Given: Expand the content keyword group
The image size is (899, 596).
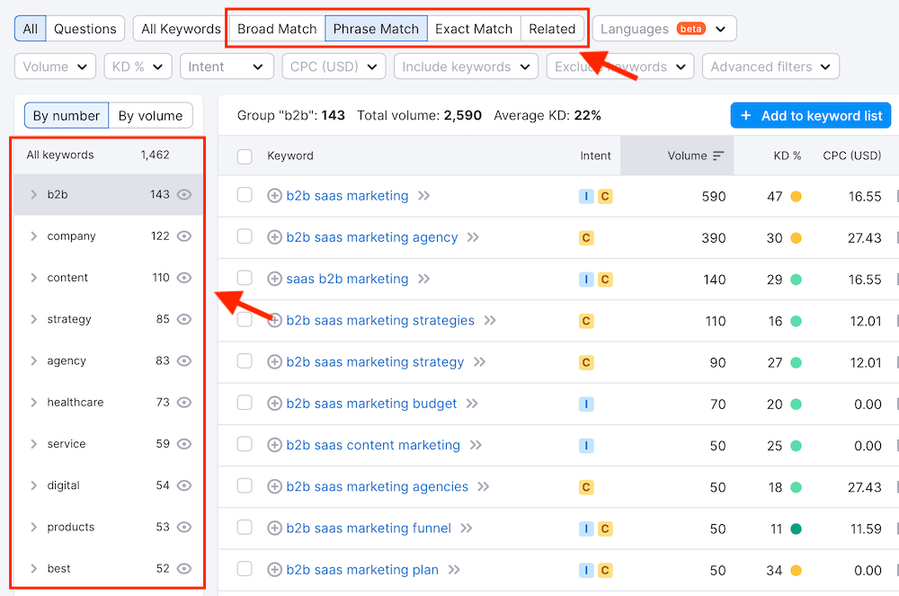Looking at the screenshot, I should point(33,278).
